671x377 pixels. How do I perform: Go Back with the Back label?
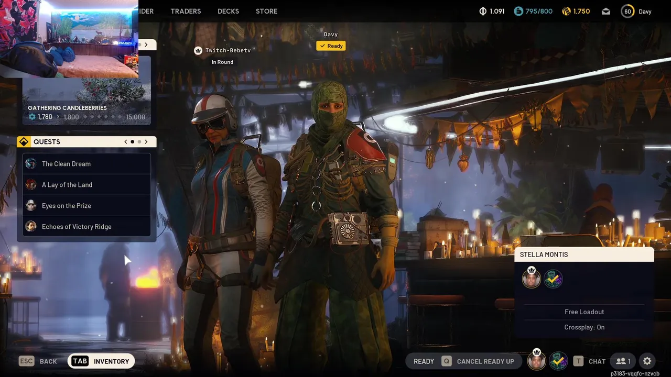pyautogui.click(x=48, y=361)
